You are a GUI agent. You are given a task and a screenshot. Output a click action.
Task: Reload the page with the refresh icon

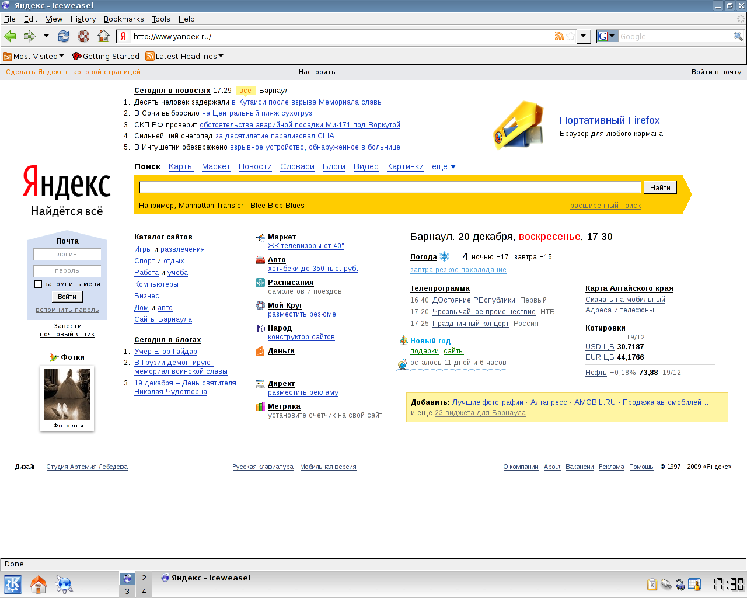click(x=64, y=36)
